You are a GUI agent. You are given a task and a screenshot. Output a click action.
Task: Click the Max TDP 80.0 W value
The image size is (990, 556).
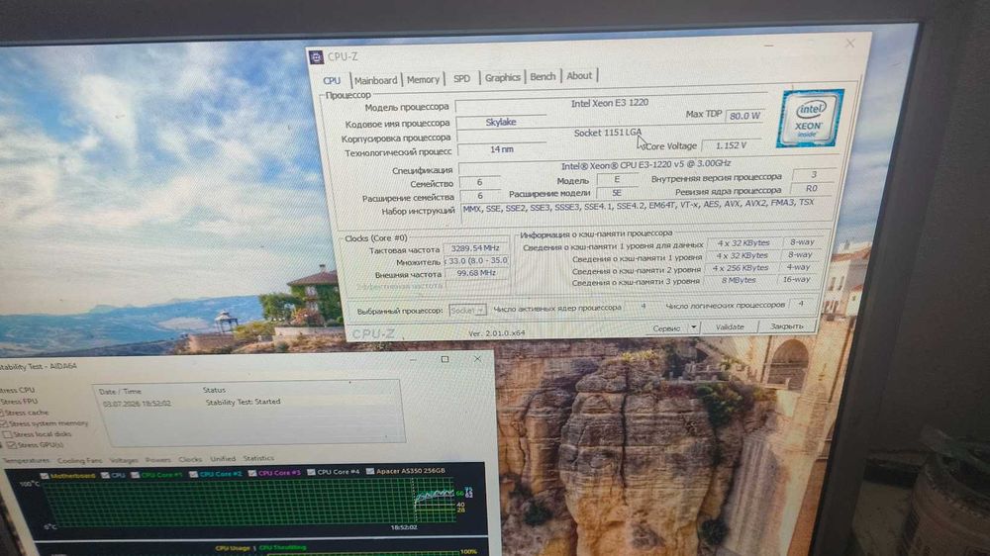(x=745, y=116)
